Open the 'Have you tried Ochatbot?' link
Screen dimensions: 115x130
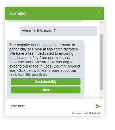(86, 113)
